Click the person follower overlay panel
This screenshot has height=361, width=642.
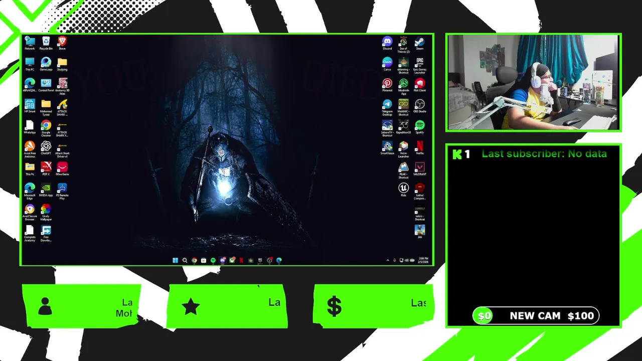coord(82,306)
